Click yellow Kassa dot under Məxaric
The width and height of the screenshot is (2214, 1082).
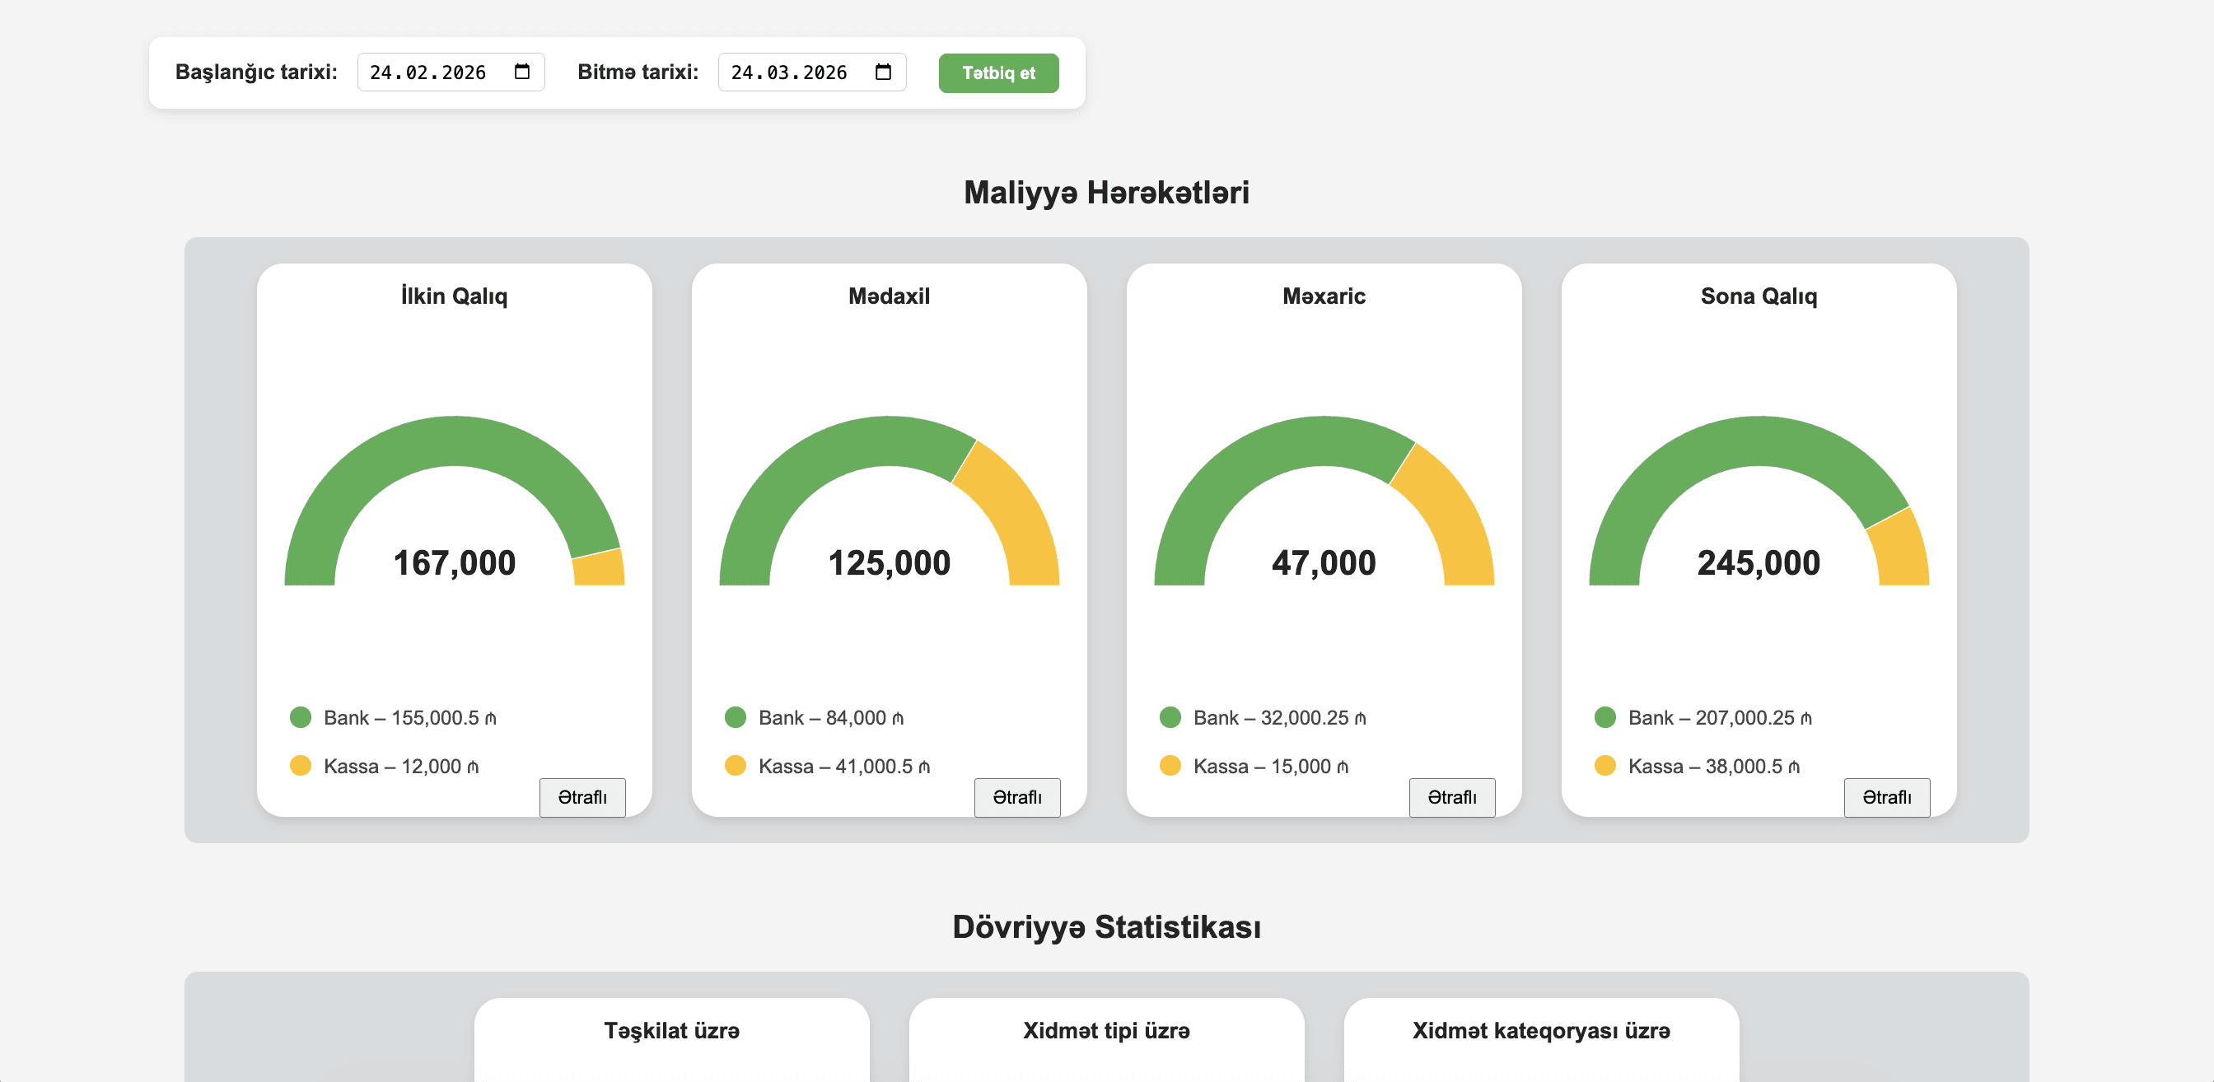point(1170,765)
